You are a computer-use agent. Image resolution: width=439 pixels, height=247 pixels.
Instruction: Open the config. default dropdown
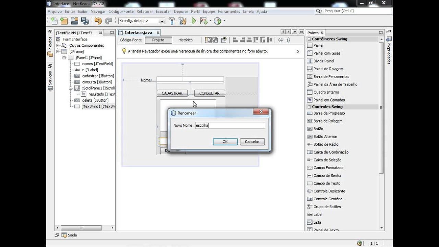142,21
